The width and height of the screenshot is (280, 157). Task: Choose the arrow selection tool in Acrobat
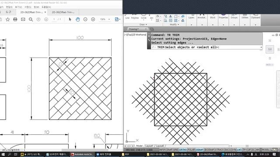tap(70, 19)
